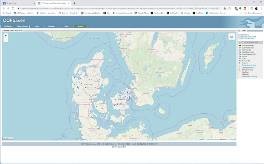Click the swallow bird logo in header

pyautogui.click(x=251, y=22)
